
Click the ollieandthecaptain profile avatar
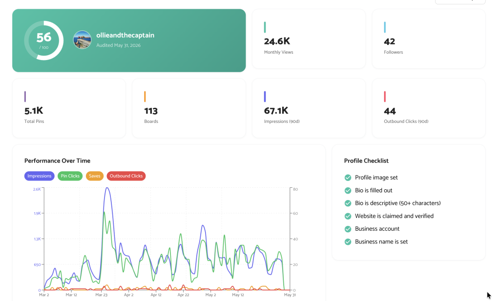[82, 40]
